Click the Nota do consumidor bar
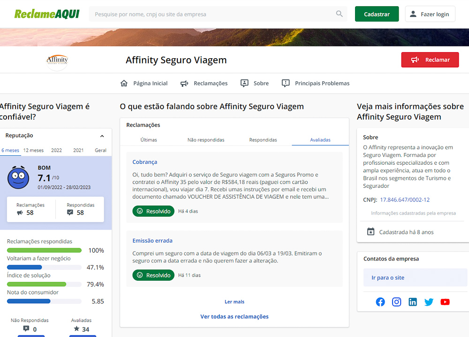 tap(44, 301)
